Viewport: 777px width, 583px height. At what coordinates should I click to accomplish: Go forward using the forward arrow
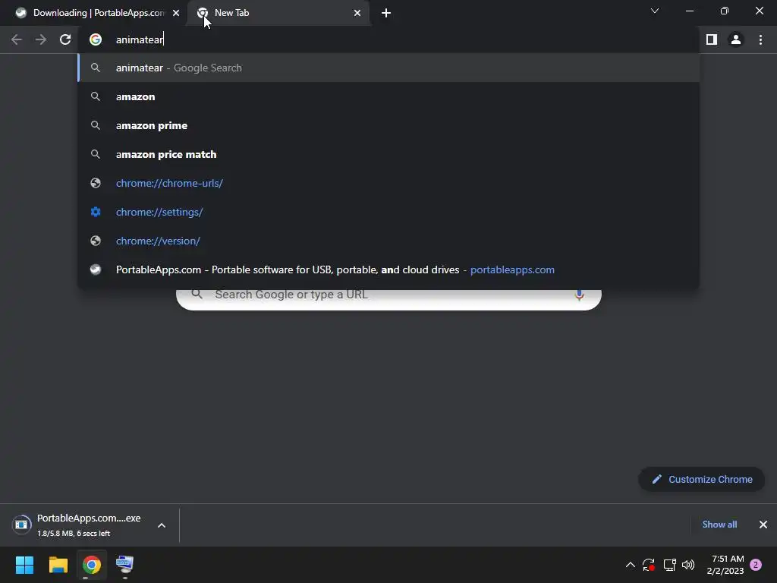point(41,39)
